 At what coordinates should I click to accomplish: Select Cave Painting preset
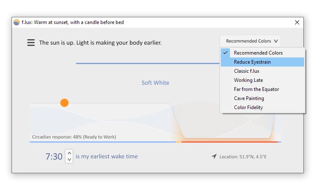pyautogui.click(x=249, y=98)
